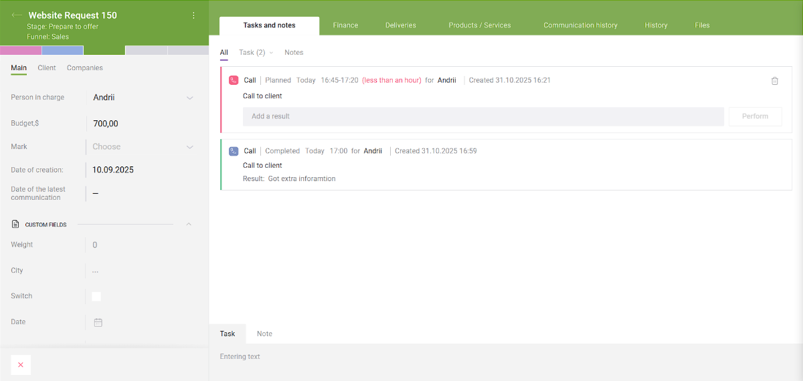Click Andrii in the planned call row
Image resolution: width=803 pixels, height=381 pixels.
click(447, 80)
